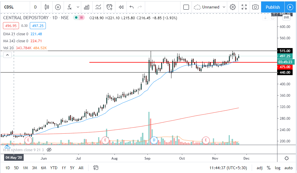This screenshot has height=173, width=297.
Task: Set range to 3M
Action: (34, 168)
